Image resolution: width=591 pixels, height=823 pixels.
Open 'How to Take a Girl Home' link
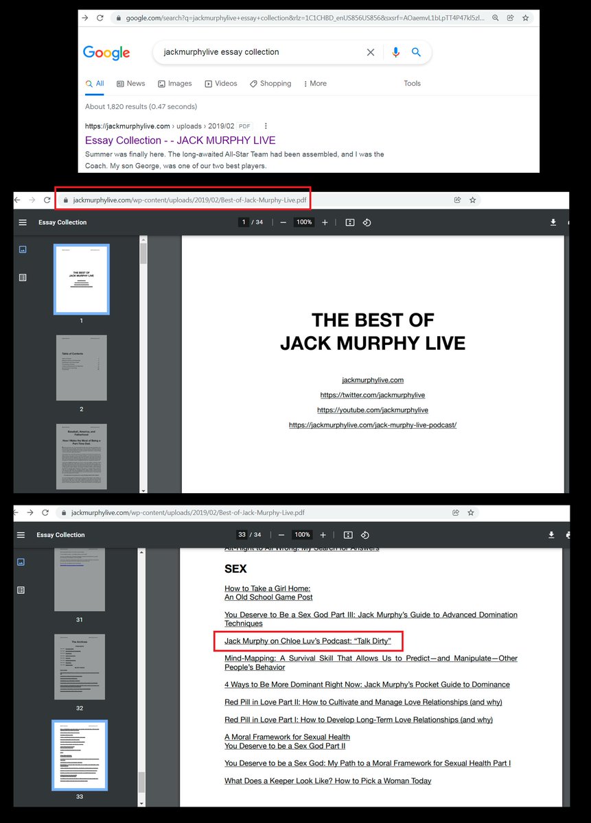268,593
